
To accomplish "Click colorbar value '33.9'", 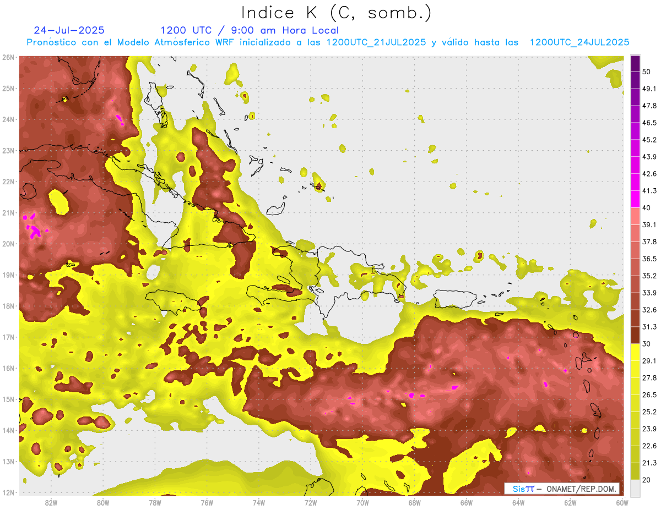I will tap(649, 293).
